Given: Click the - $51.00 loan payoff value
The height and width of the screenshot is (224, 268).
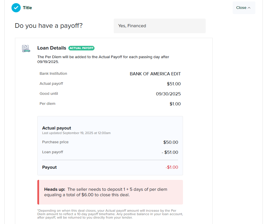Looking at the screenshot, I should tap(170, 152).
